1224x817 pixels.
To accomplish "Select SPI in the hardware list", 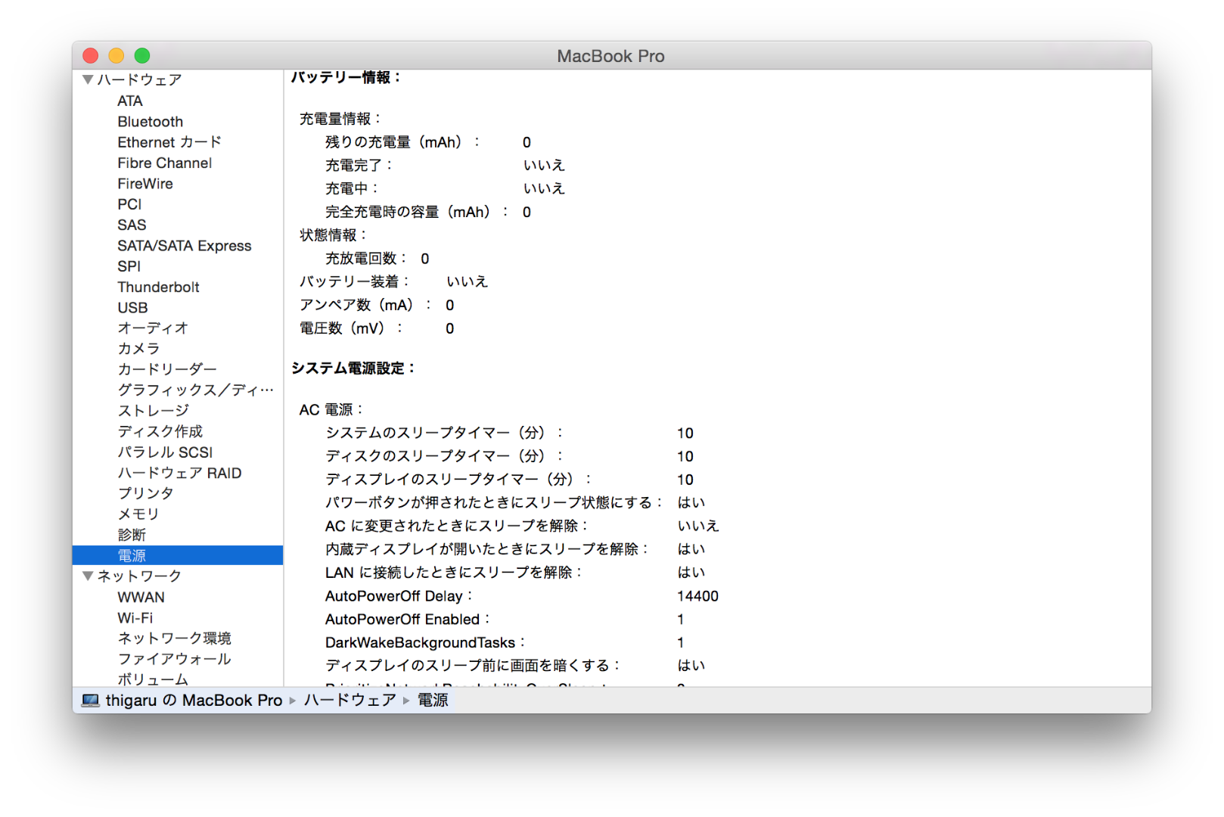I will click(129, 266).
